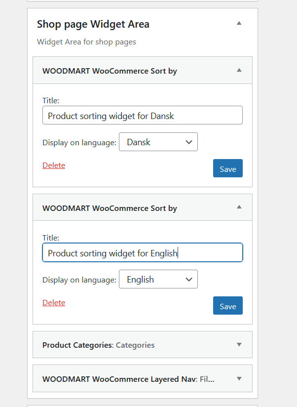This screenshot has height=407, width=297.
Task: Collapse the Dansk Sort by widget arrow
Action: point(239,70)
